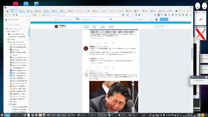208x117 pixels.
Task: Open the モーメント navigation item
Action: 68,19
